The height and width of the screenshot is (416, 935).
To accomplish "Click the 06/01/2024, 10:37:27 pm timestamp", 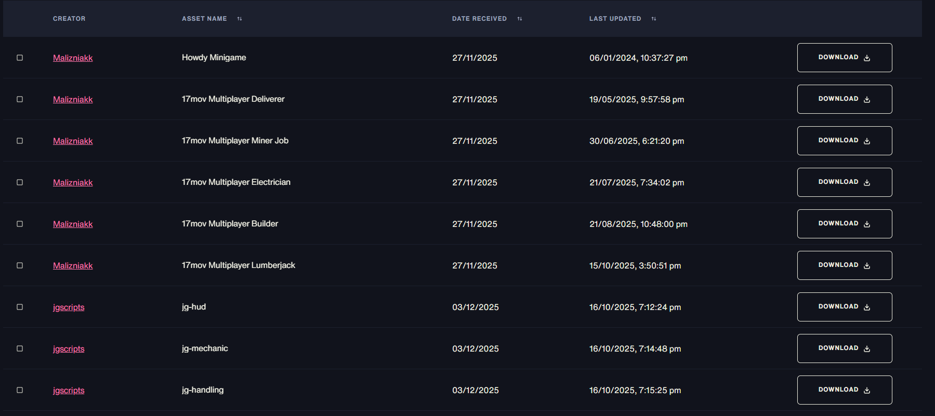I will point(638,58).
